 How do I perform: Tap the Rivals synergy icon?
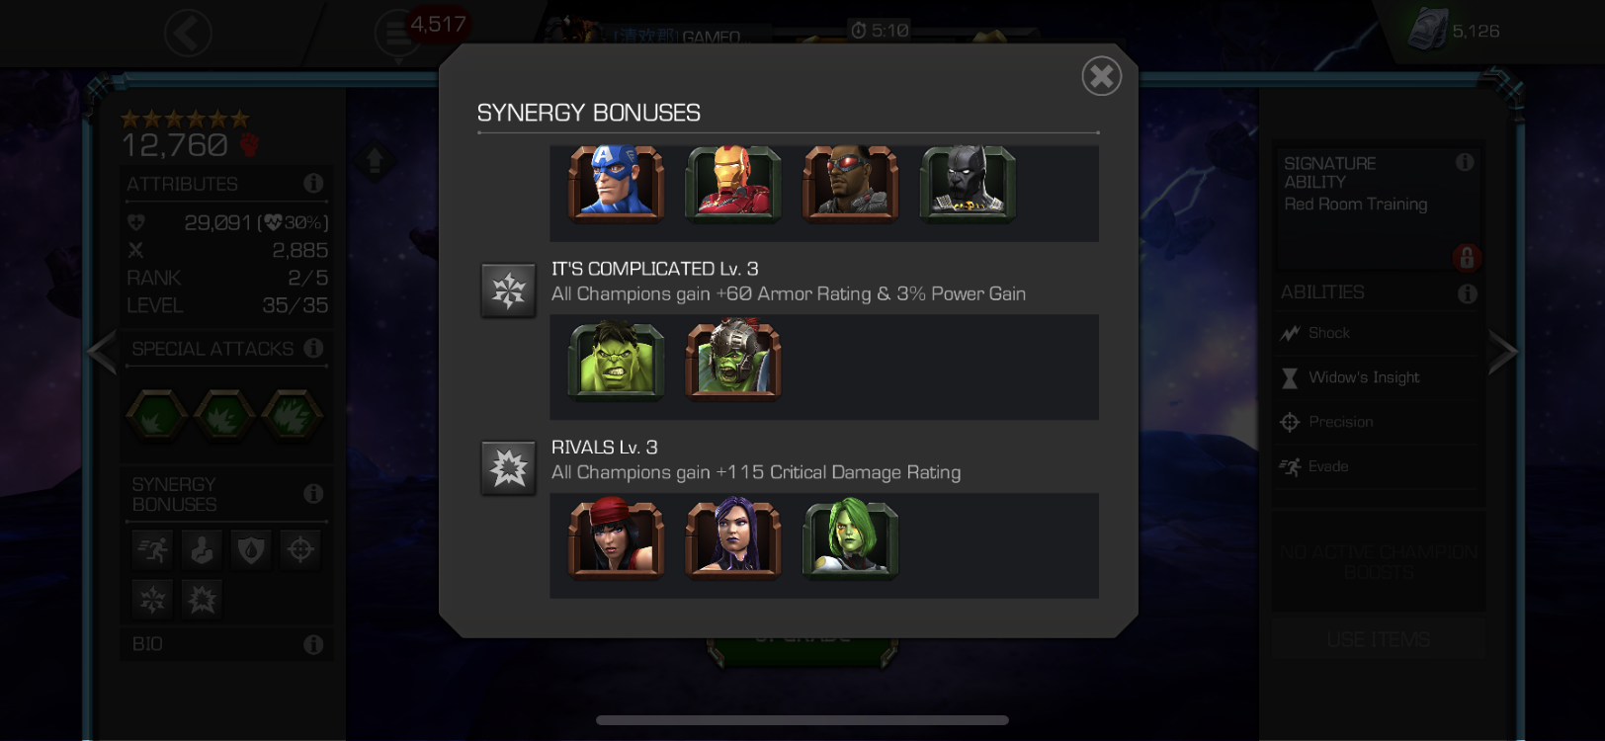coord(509,468)
